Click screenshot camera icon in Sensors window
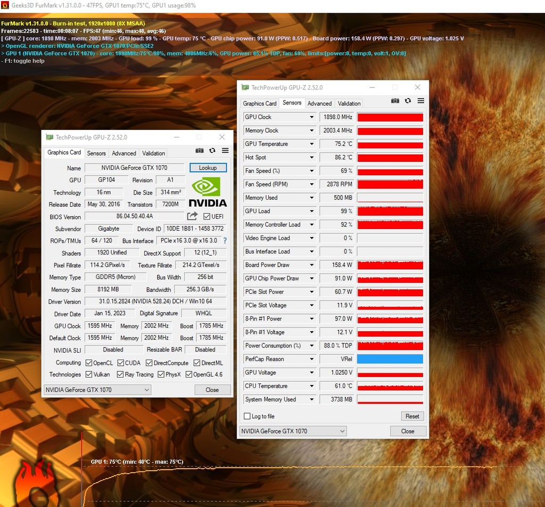The height and width of the screenshot is (507, 545). [395, 101]
